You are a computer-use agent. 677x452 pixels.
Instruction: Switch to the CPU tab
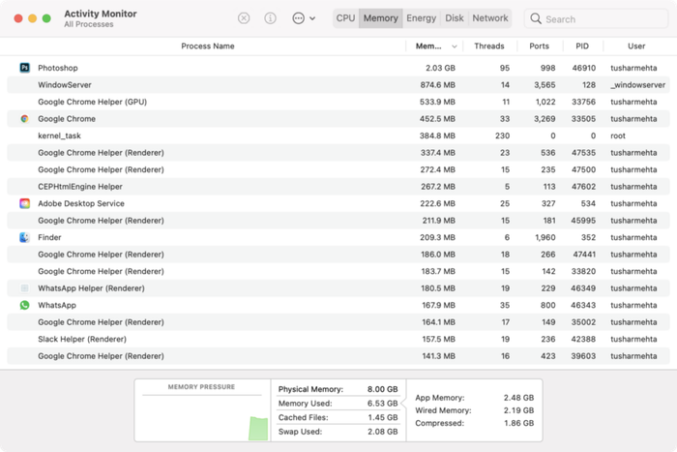(345, 18)
